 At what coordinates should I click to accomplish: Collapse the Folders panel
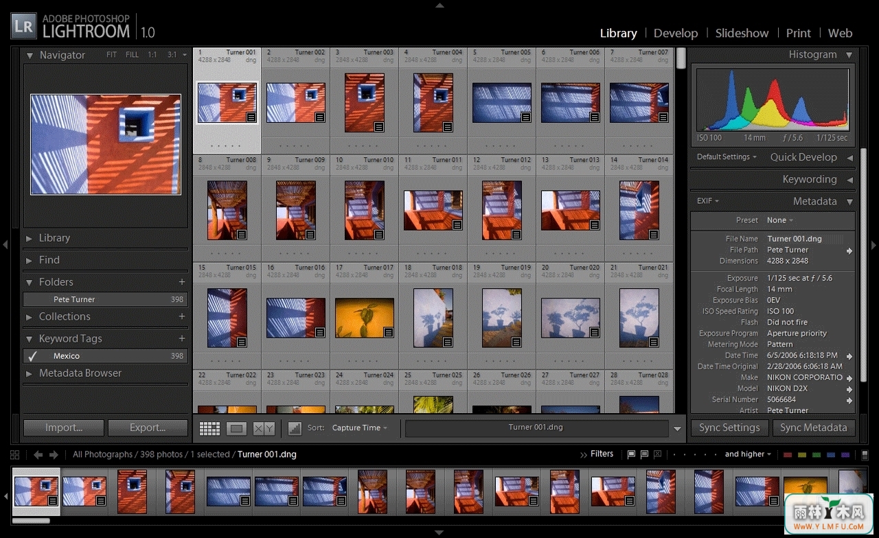(30, 282)
